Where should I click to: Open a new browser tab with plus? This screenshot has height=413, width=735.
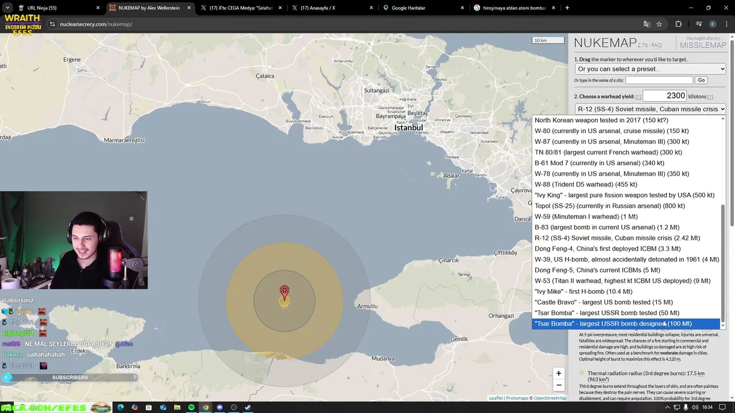pos(567,8)
